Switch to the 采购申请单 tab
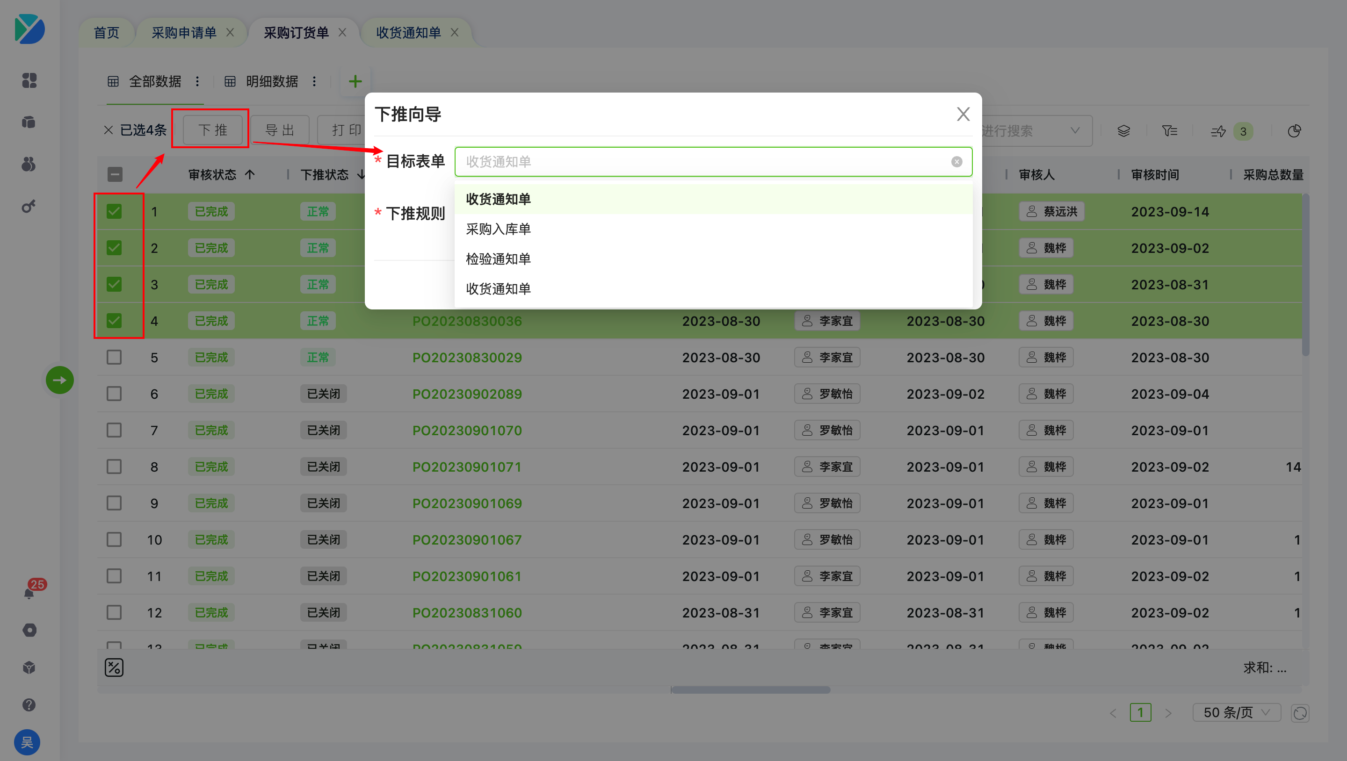Image resolution: width=1347 pixels, height=761 pixels. pyautogui.click(x=184, y=33)
